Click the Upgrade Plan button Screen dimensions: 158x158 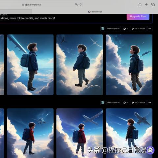tap(138, 16)
